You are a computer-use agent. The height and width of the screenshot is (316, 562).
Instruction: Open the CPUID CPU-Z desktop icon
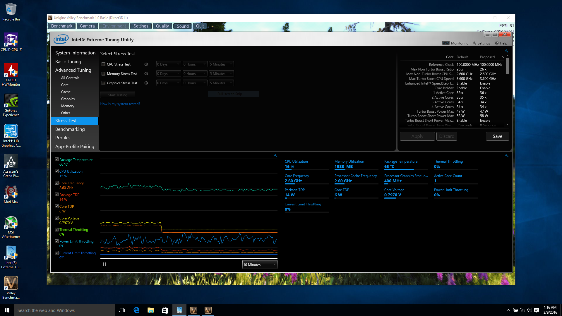(11, 42)
